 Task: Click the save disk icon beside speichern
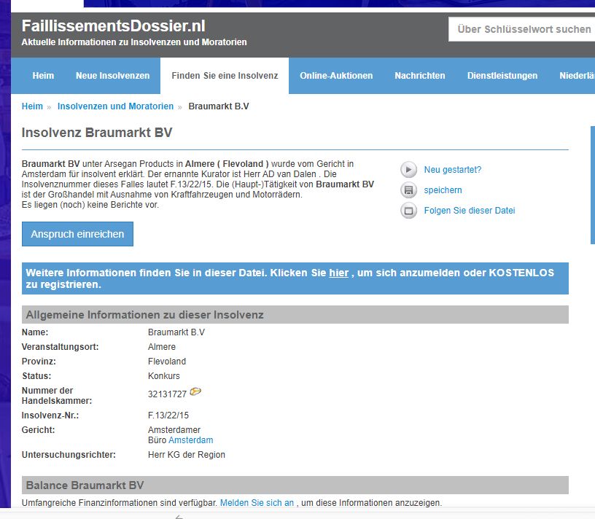pyautogui.click(x=408, y=190)
